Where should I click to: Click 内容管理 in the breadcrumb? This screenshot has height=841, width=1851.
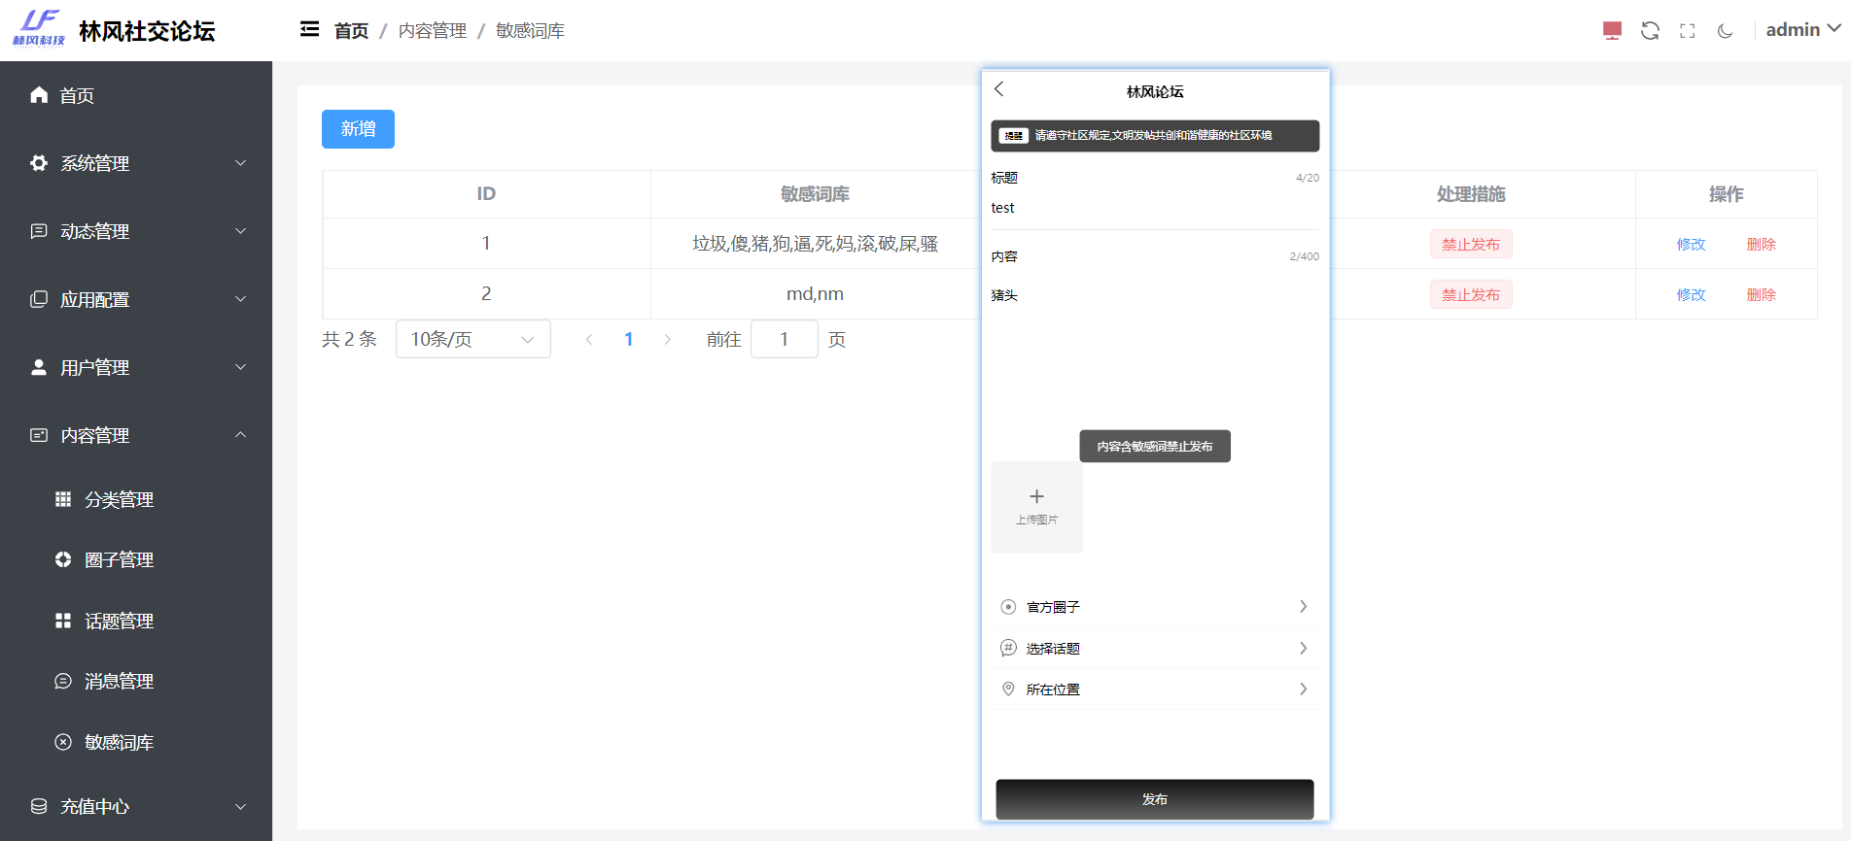433,31
